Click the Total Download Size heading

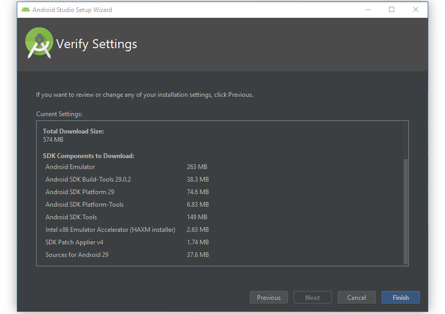[x=73, y=131]
